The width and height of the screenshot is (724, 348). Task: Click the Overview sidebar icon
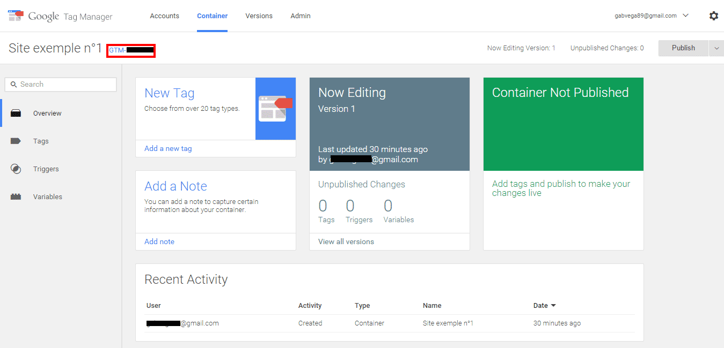coord(16,114)
